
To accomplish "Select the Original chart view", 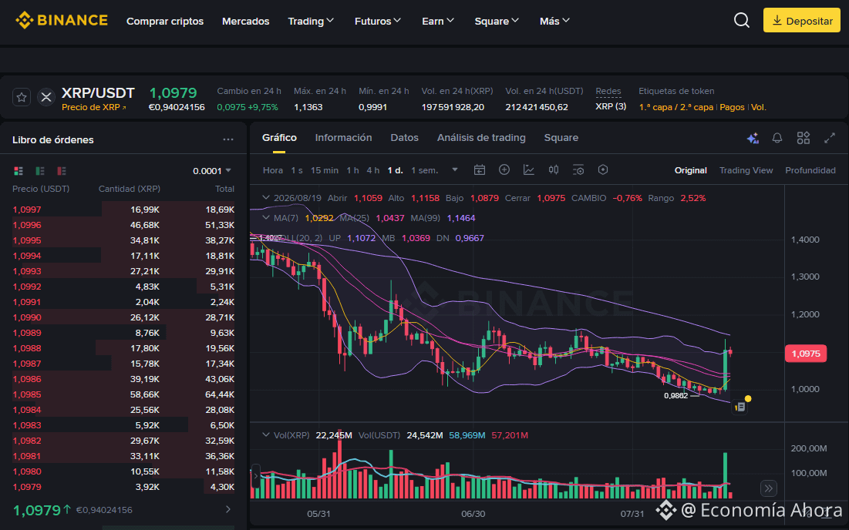I will [690, 170].
